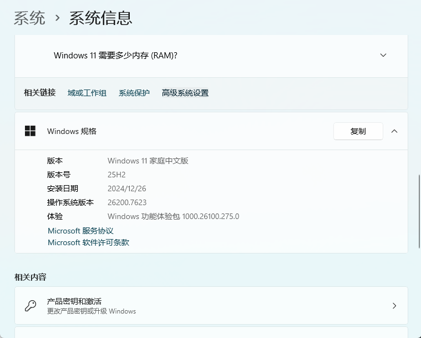This screenshot has height=338, width=421.
Task: Click the 版本号 value 25H2
Action: pyautogui.click(x=116, y=175)
